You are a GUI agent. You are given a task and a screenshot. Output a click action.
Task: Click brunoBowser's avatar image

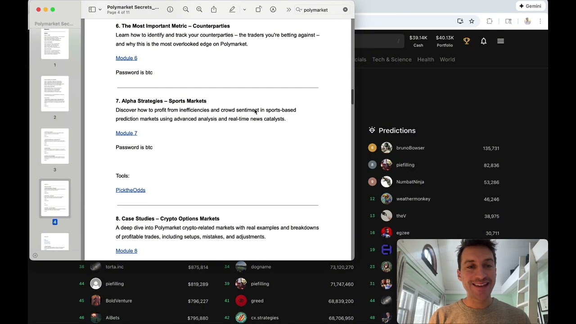387,148
